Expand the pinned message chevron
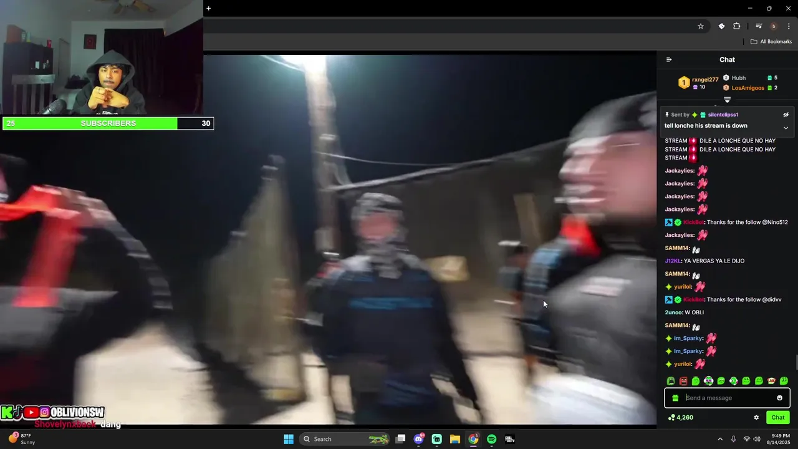This screenshot has width=798, height=449. pos(786,128)
